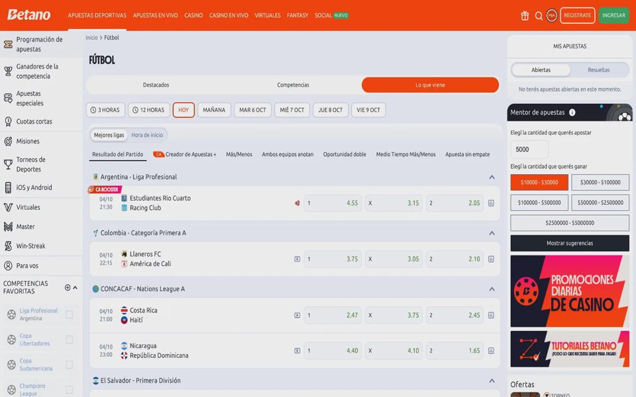Open Programación de apuestas ticket icon
Viewport: 636px width, 397px height.
pyautogui.click(x=8, y=44)
